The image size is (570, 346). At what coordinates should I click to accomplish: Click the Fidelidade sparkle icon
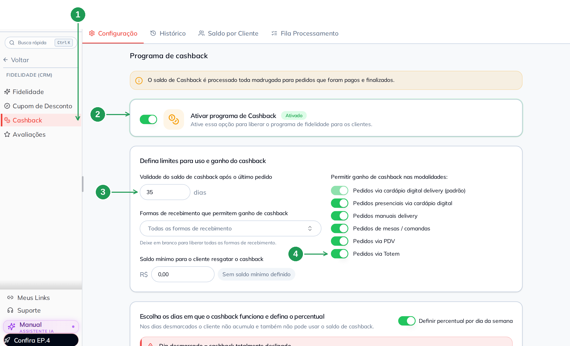[7, 92]
